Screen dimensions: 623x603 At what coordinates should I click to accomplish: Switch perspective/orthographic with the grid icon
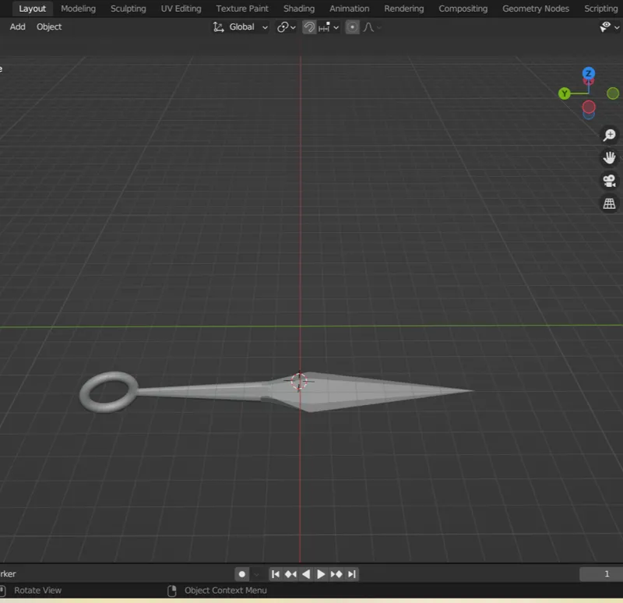tap(609, 204)
